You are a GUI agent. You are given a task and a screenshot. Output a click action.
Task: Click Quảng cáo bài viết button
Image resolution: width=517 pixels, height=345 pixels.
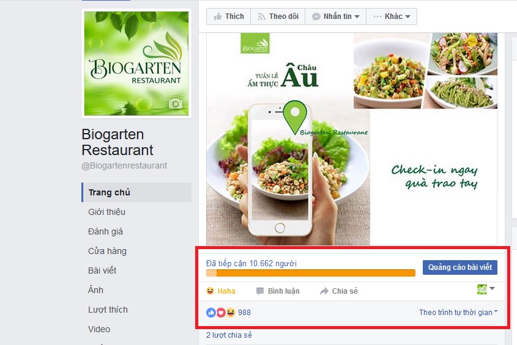460,267
